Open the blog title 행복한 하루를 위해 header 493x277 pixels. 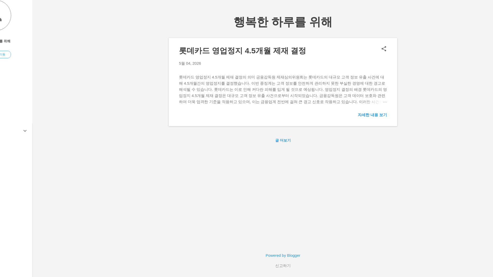pos(283,22)
